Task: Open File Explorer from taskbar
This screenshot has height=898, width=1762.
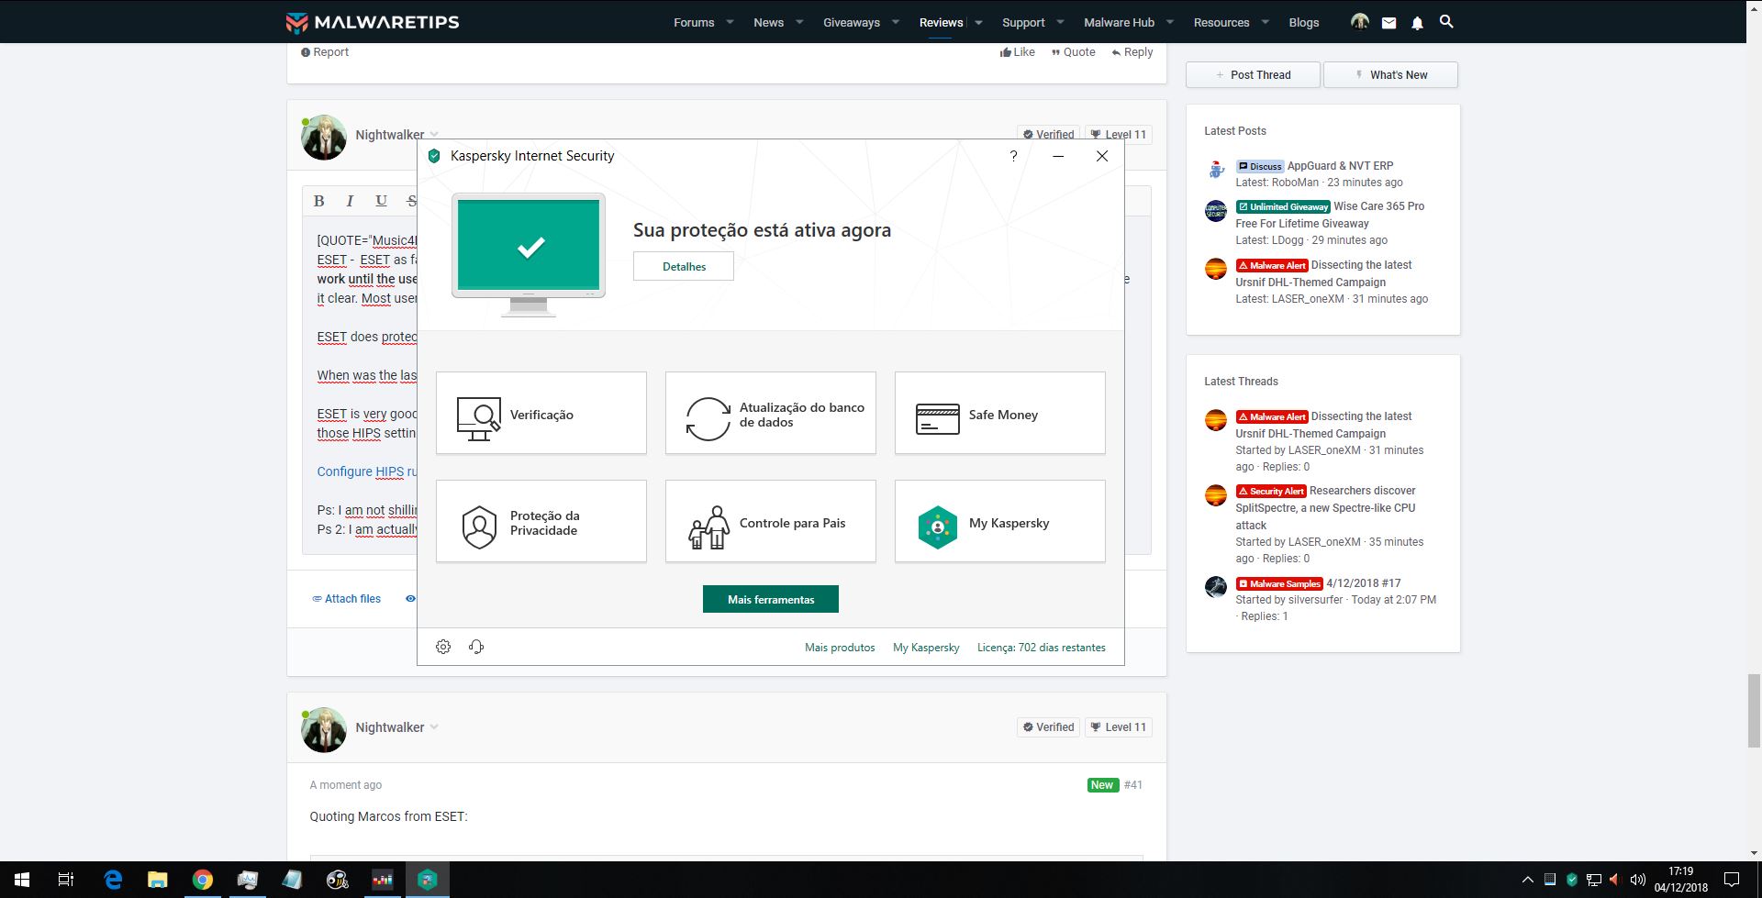Action: pyautogui.click(x=158, y=880)
